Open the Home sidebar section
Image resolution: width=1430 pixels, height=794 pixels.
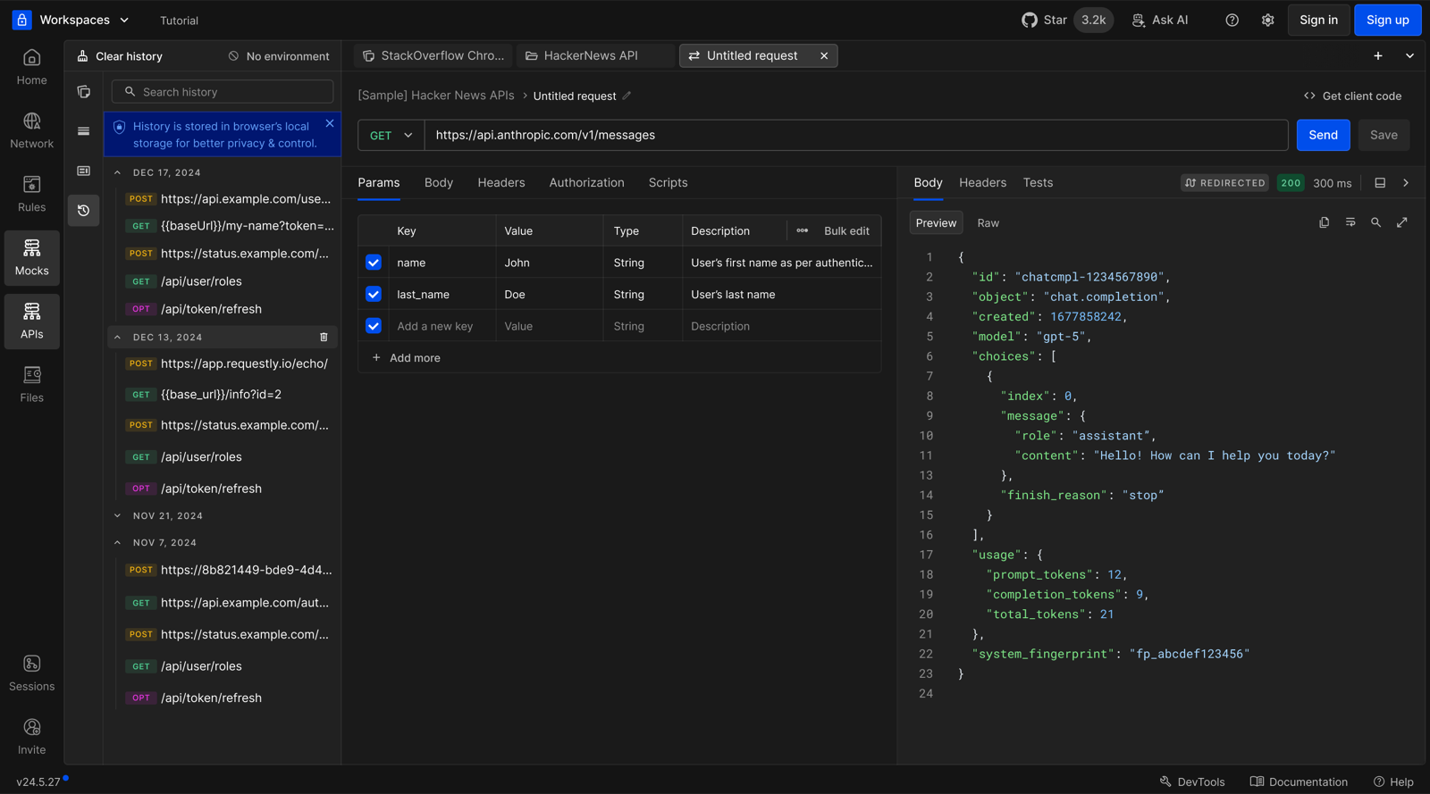coord(31,67)
